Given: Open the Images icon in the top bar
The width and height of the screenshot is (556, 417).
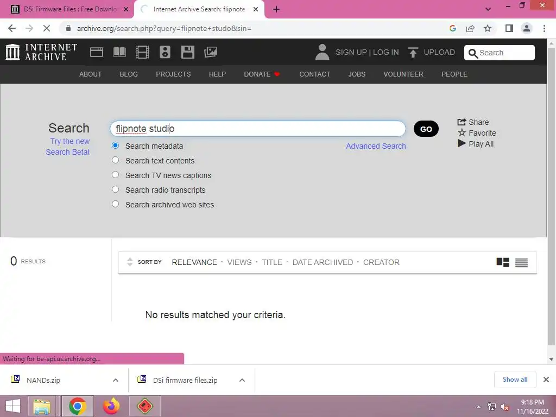Looking at the screenshot, I should pyautogui.click(x=211, y=52).
